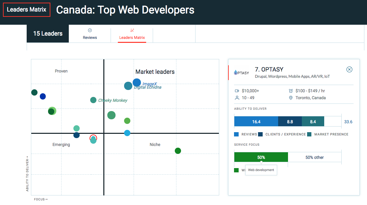Click the navy dot on horizontal axis

[x=77, y=135]
